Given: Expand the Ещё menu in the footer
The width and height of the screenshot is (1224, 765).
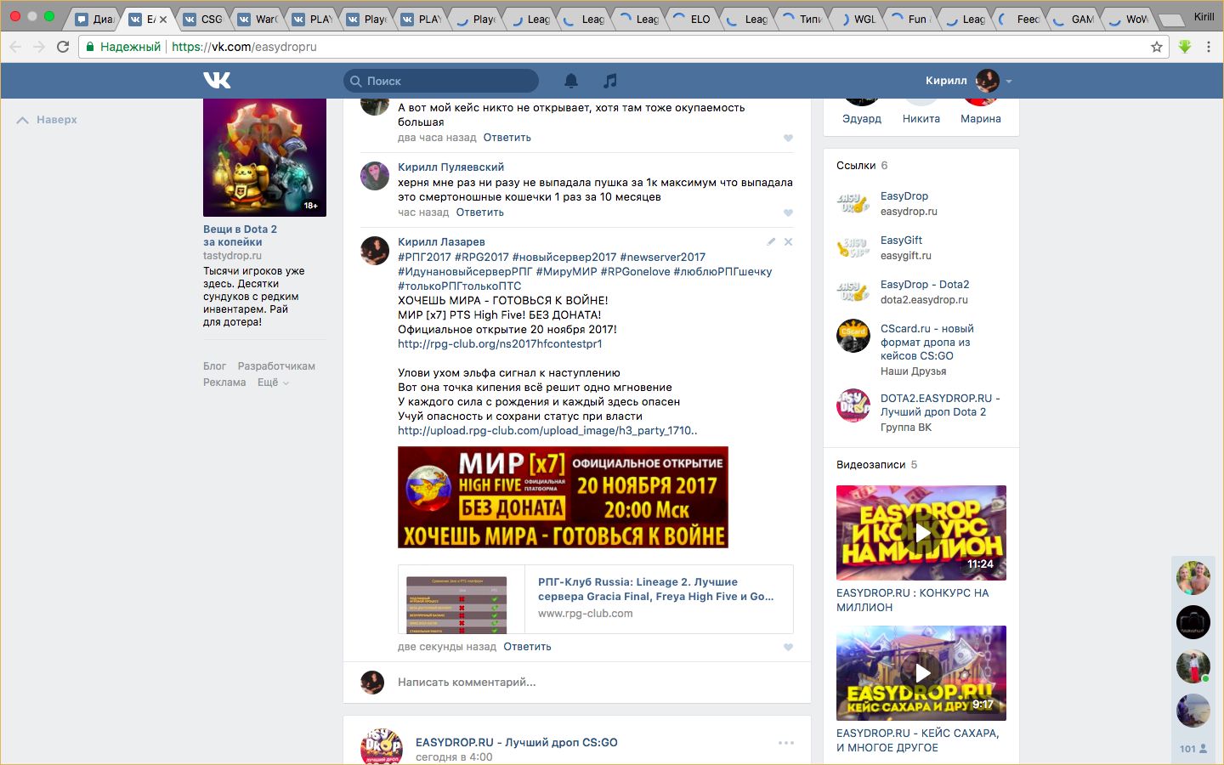Looking at the screenshot, I should [274, 382].
